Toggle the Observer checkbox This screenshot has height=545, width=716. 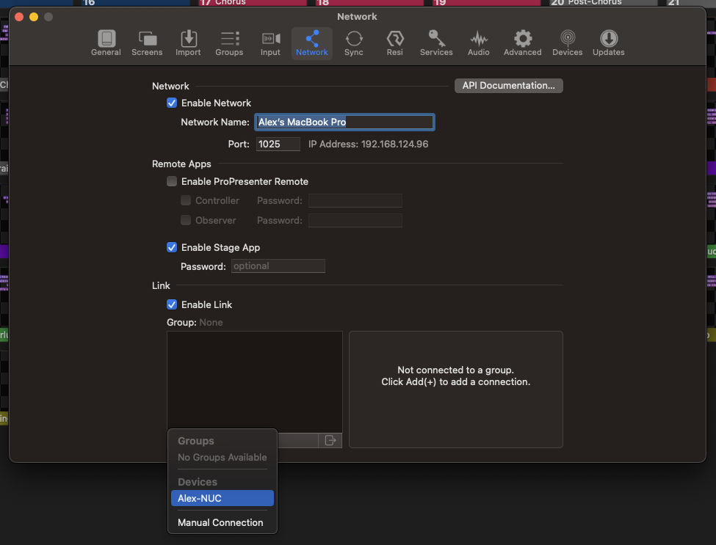pos(186,220)
